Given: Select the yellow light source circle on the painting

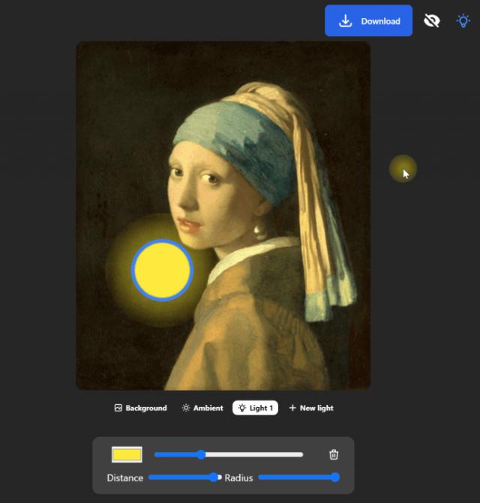Looking at the screenshot, I should (x=162, y=270).
